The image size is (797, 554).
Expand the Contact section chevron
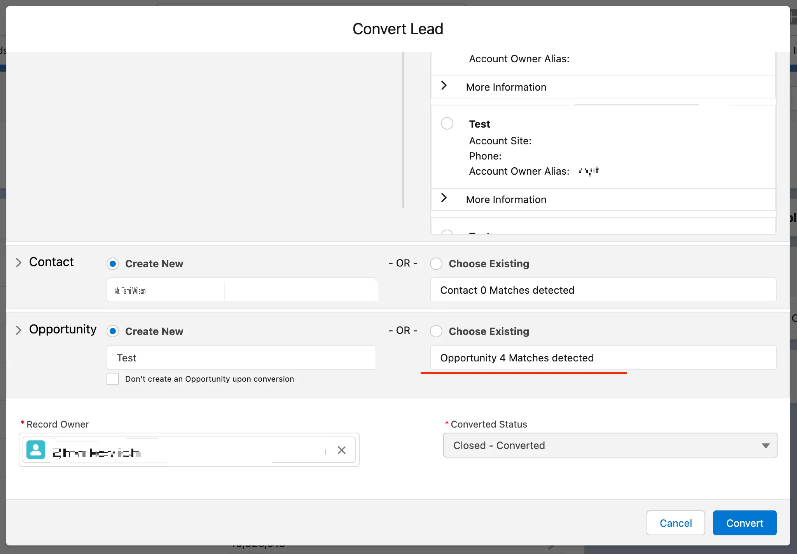point(18,263)
